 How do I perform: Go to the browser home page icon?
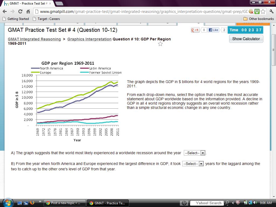(x=28, y=11)
